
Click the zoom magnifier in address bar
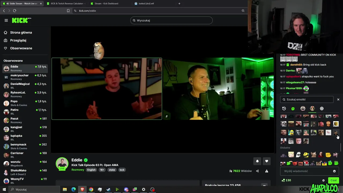(243, 11)
